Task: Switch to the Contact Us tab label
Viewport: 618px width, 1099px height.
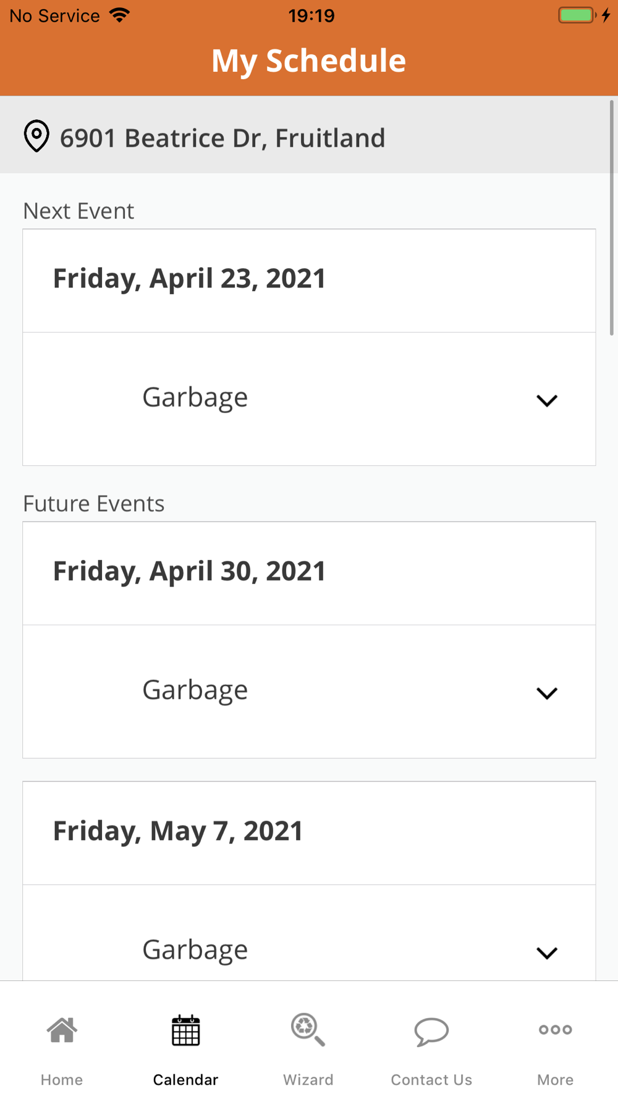Action: tap(431, 1080)
